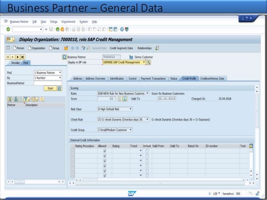
Task: Open the Rules dropdown in Scoring
Action: (x=147, y=94)
